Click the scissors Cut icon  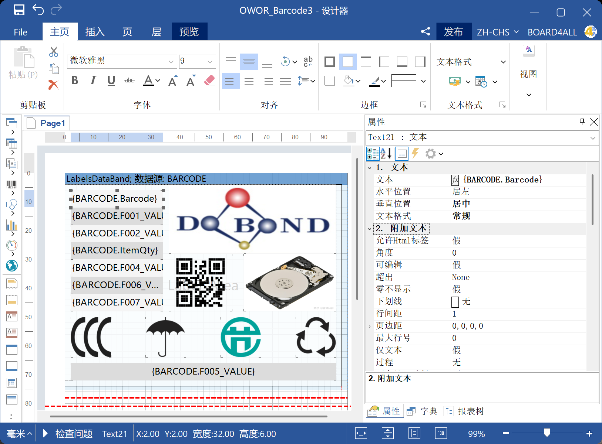(x=54, y=52)
